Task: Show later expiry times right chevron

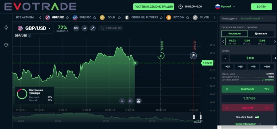Action: click(x=275, y=41)
